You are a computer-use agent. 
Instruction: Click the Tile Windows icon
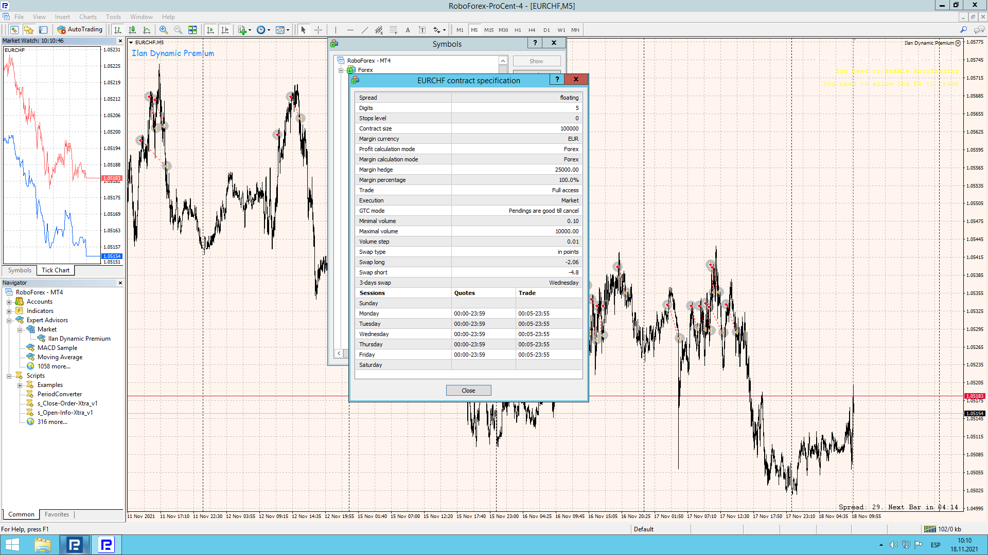[192, 30]
